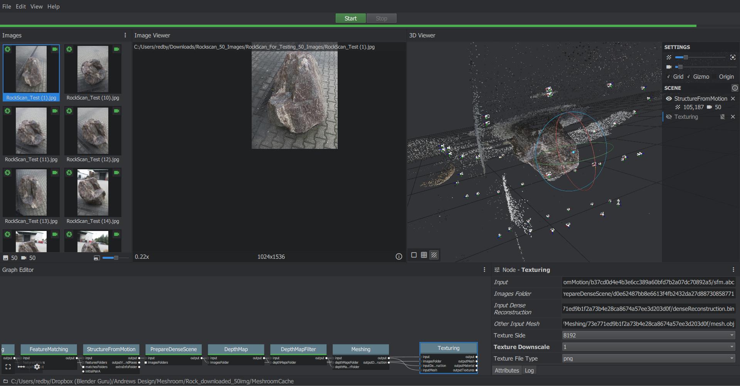Click the fit-view icon beside point size slider
Image resolution: width=740 pixels, height=386 pixels.
(733, 57)
